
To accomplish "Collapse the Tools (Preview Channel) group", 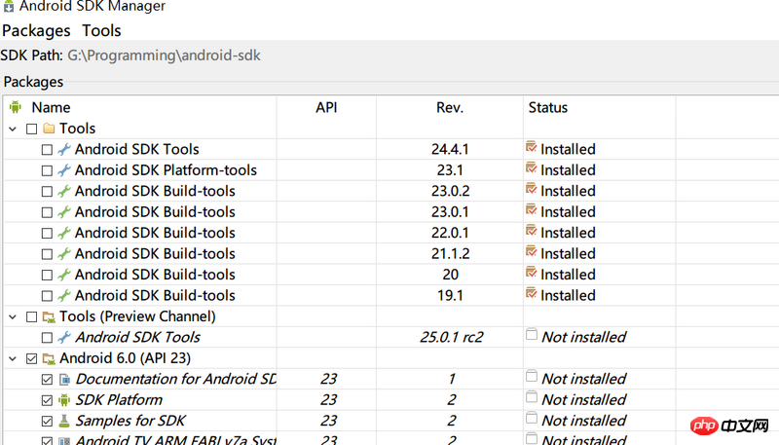I will (13, 316).
